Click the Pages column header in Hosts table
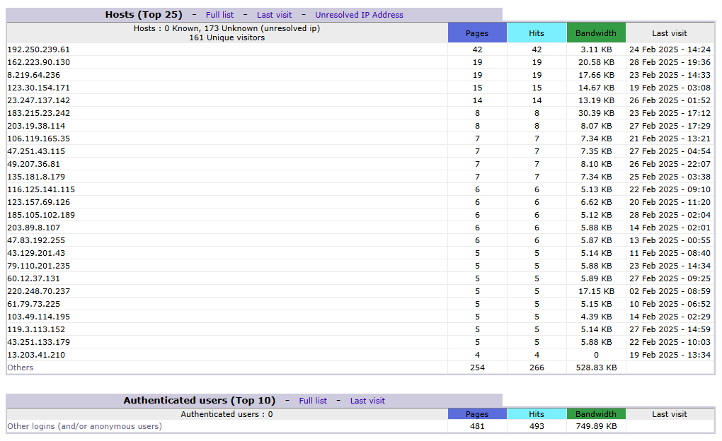This screenshot has height=441, width=722. [477, 33]
